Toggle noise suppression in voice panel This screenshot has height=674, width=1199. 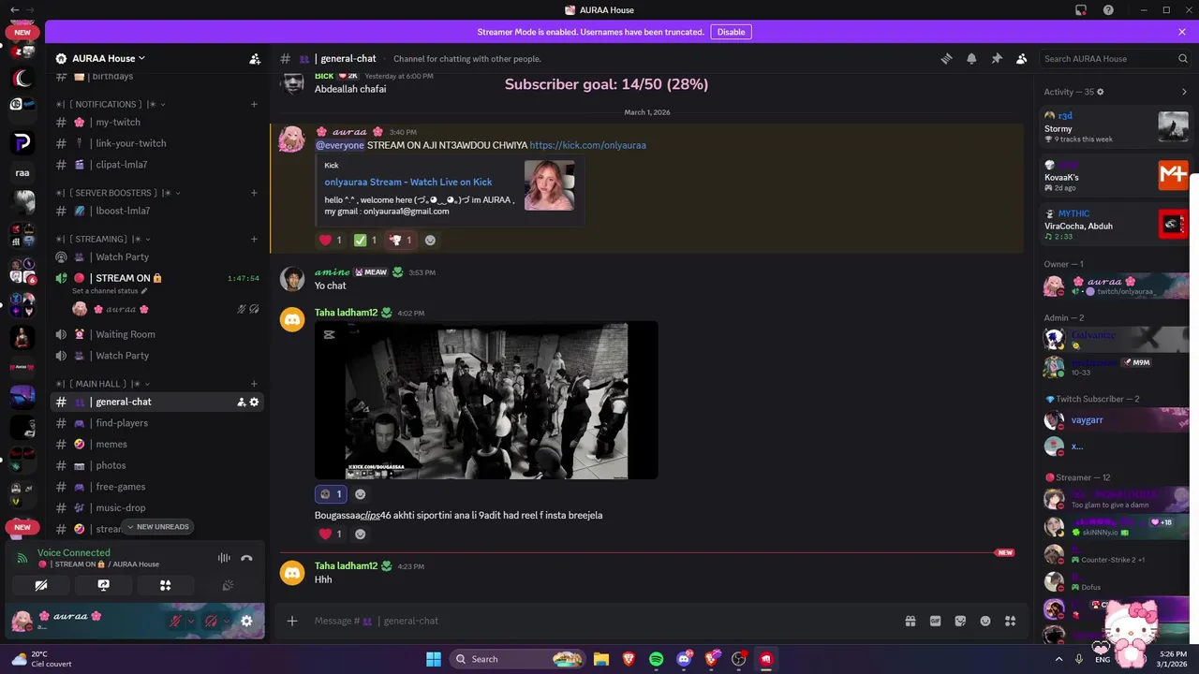(x=224, y=558)
